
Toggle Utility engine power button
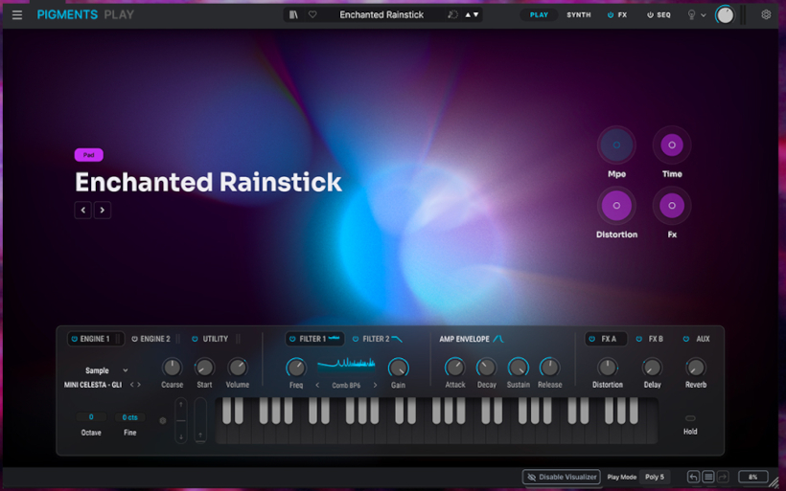tap(195, 339)
